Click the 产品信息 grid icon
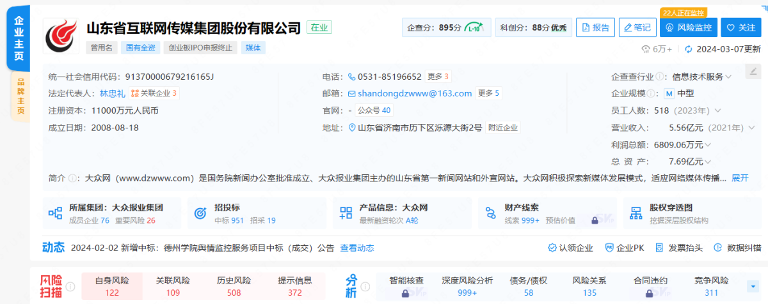 [x=346, y=213]
